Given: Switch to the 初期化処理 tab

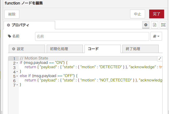Looking at the screenshot, I should point(64,49).
